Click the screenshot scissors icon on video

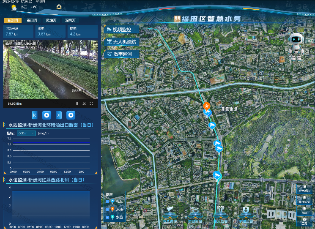click(x=84, y=103)
